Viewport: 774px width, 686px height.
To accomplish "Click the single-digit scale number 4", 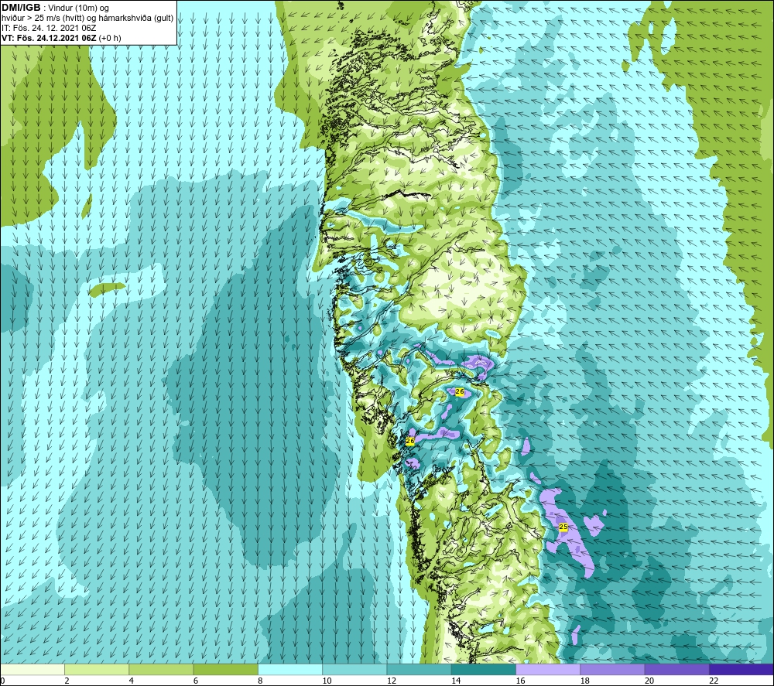I will (x=131, y=681).
